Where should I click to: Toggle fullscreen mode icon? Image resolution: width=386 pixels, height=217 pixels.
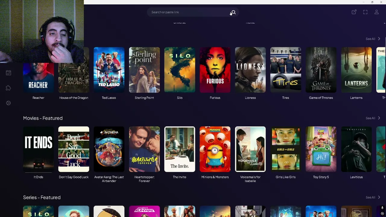pos(365,12)
